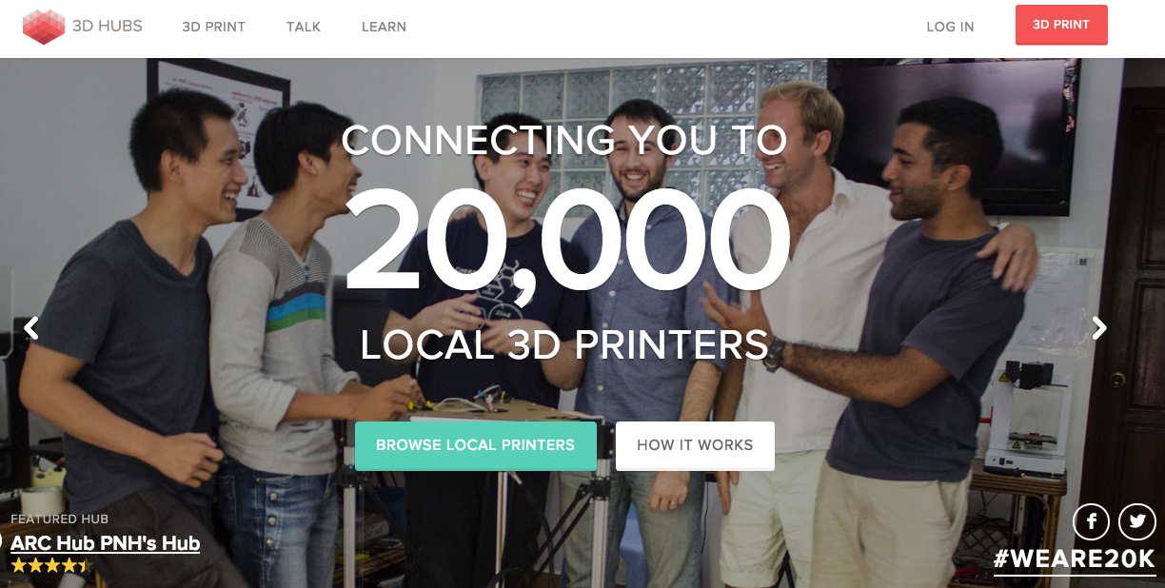Click the BROWSE LOCAL PRINTERS button
The width and height of the screenshot is (1165, 588).
(476, 445)
